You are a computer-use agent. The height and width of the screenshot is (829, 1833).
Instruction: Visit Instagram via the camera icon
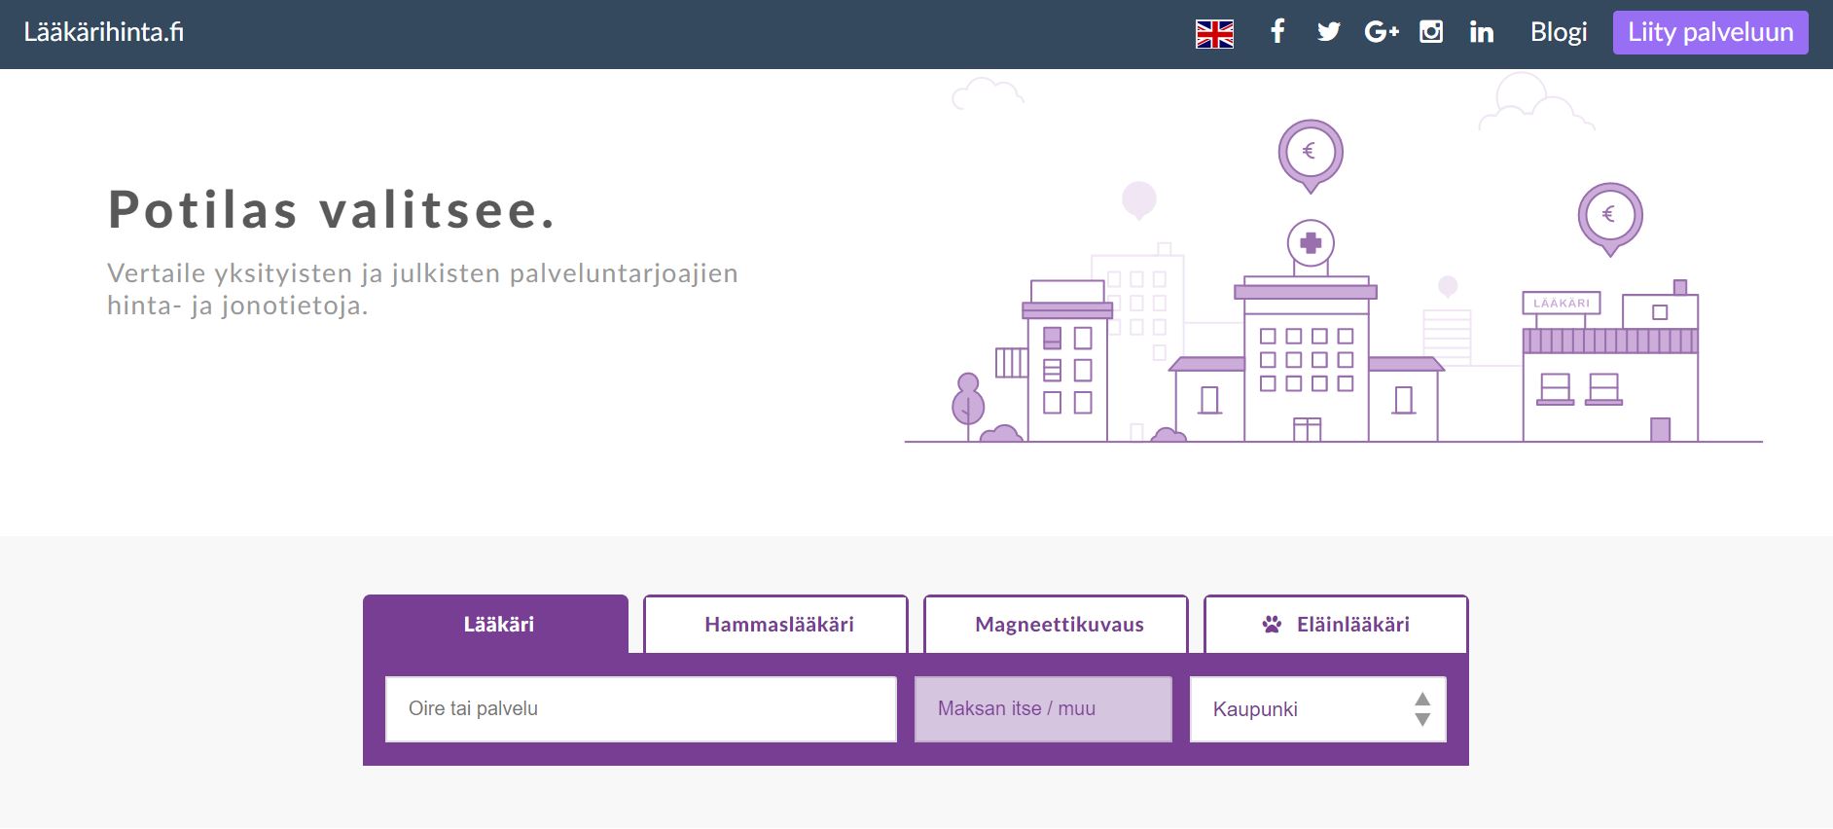coord(1431,32)
